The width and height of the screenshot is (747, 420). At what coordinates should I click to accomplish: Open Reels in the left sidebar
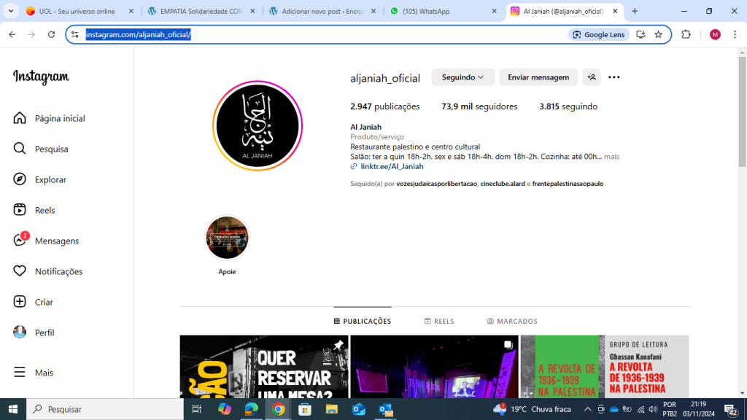pyautogui.click(x=20, y=210)
